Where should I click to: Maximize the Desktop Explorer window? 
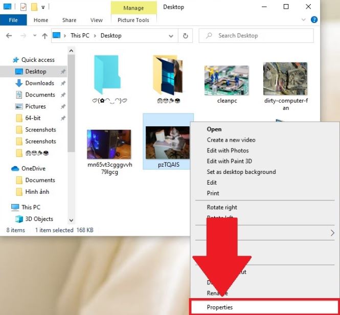(286, 7)
